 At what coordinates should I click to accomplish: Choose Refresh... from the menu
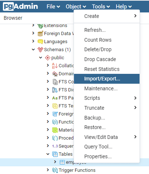tap(107, 30)
